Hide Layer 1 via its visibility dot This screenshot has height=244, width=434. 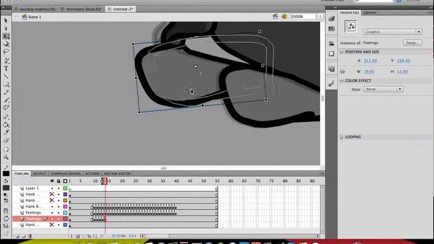click(x=52, y=188)
